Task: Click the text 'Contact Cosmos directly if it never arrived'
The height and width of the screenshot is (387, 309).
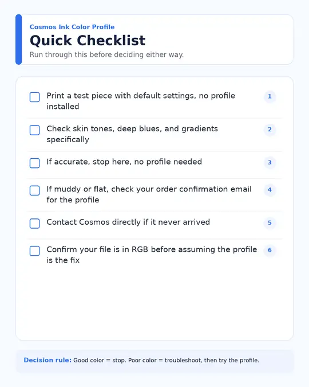Action: click(x=128, y=222)
